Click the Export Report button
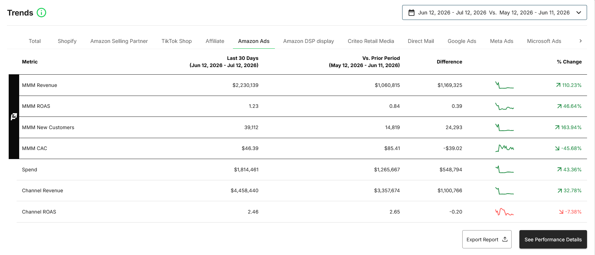This screenshot has width=595, height=255. tap(487, 239)
